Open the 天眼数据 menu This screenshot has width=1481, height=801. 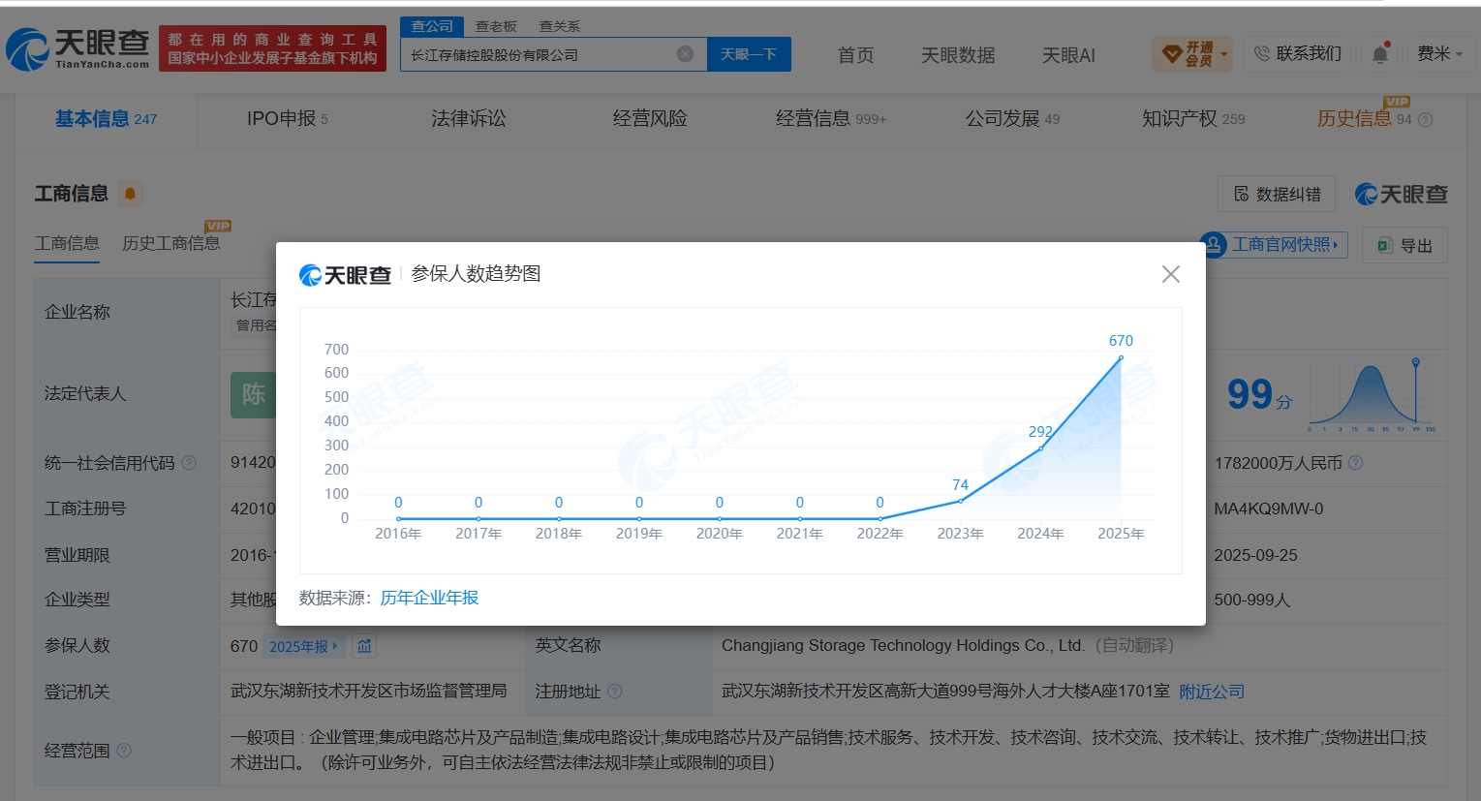click(958, 55)
